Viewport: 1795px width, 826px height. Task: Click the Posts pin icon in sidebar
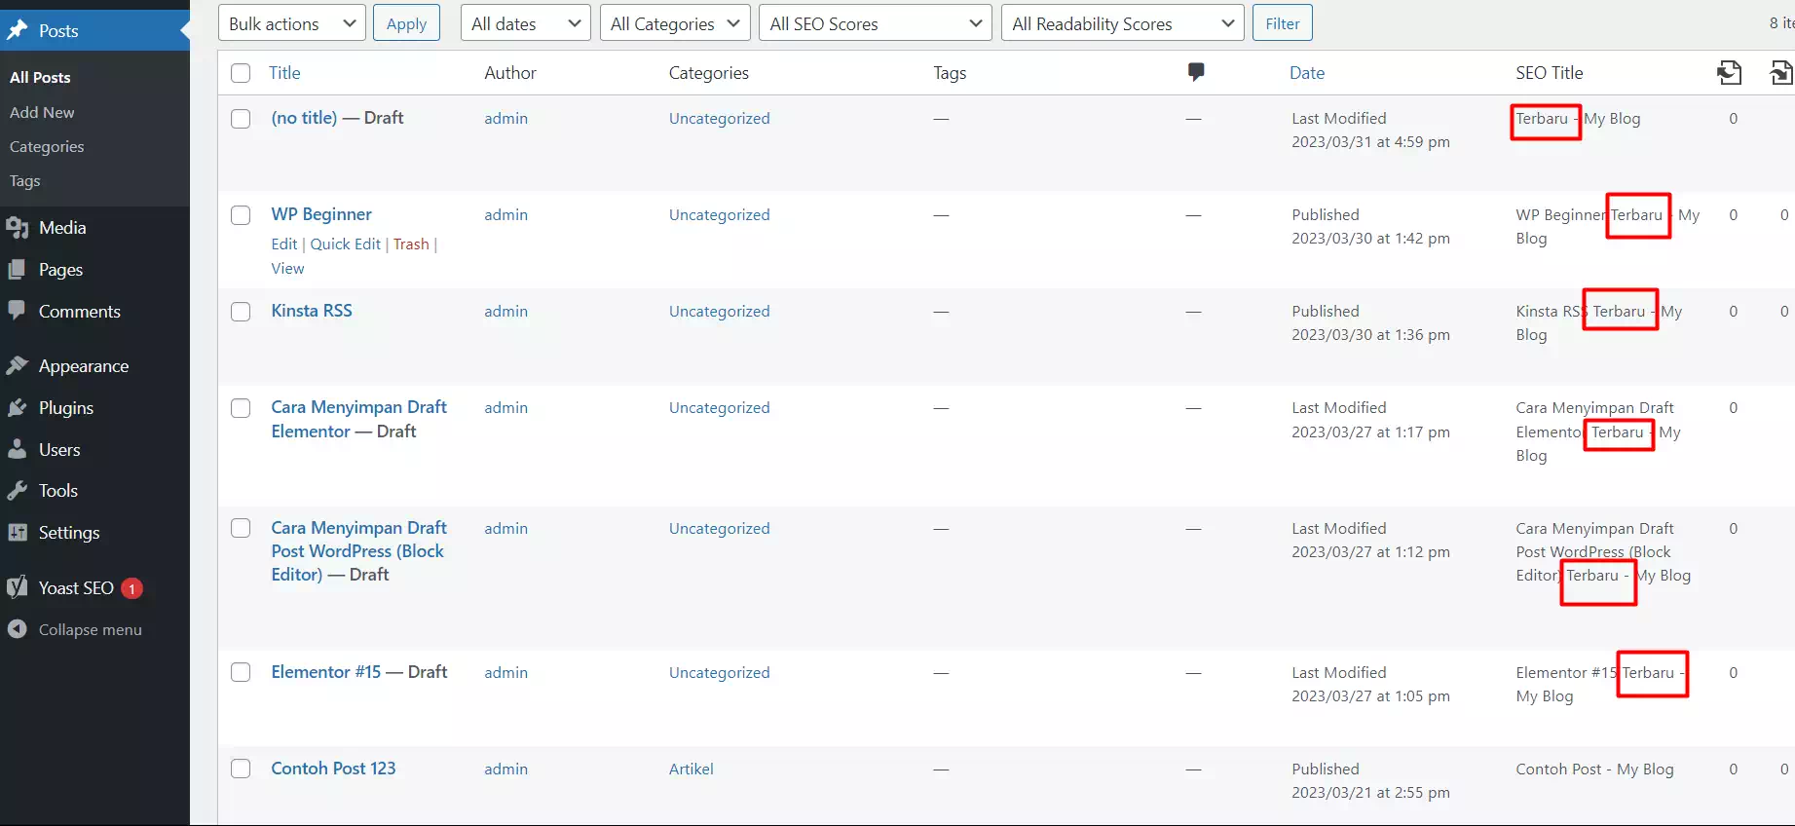(x=18, y=30)
